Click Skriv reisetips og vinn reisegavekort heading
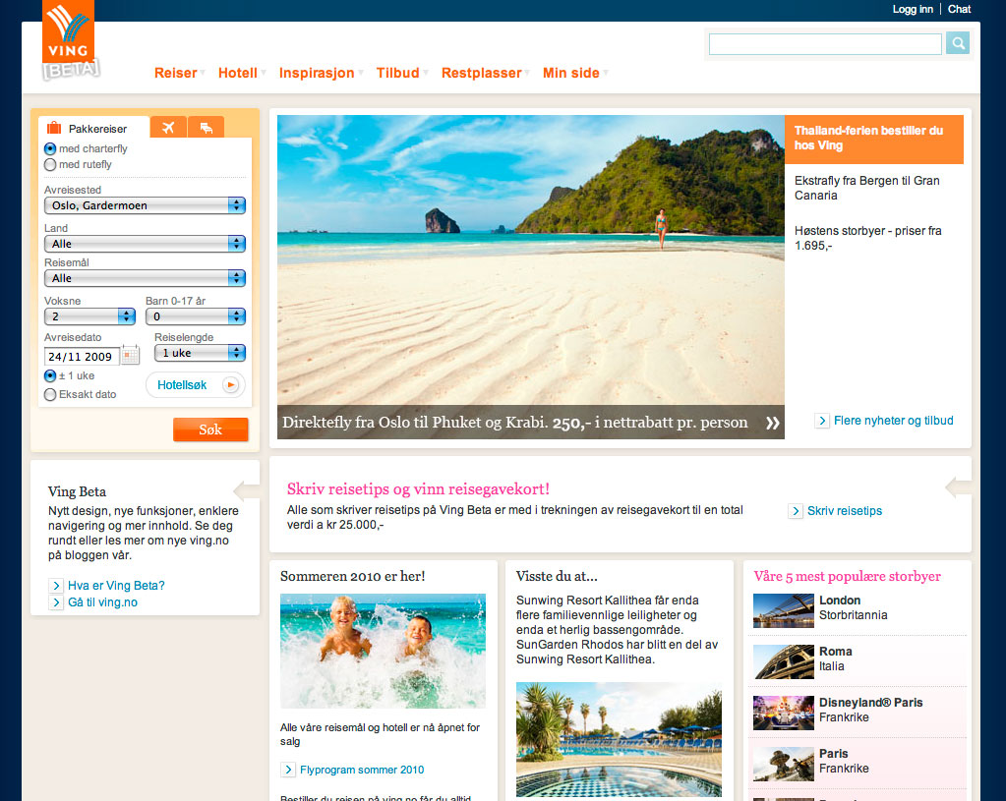Viewport: 1006px width, 801px height. tap(418, 489)
